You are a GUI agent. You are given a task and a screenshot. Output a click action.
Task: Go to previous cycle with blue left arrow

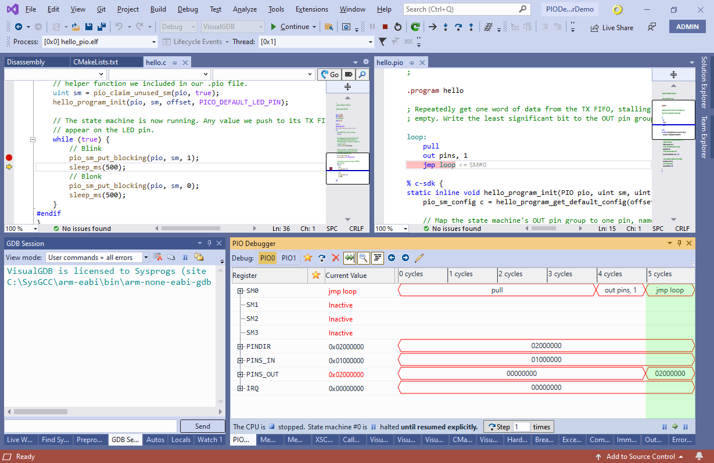point(392,258)
